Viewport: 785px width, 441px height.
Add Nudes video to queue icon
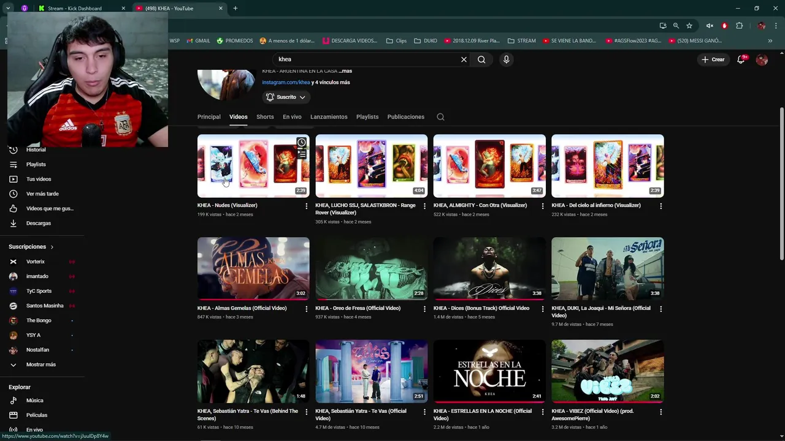coord(301,154)
